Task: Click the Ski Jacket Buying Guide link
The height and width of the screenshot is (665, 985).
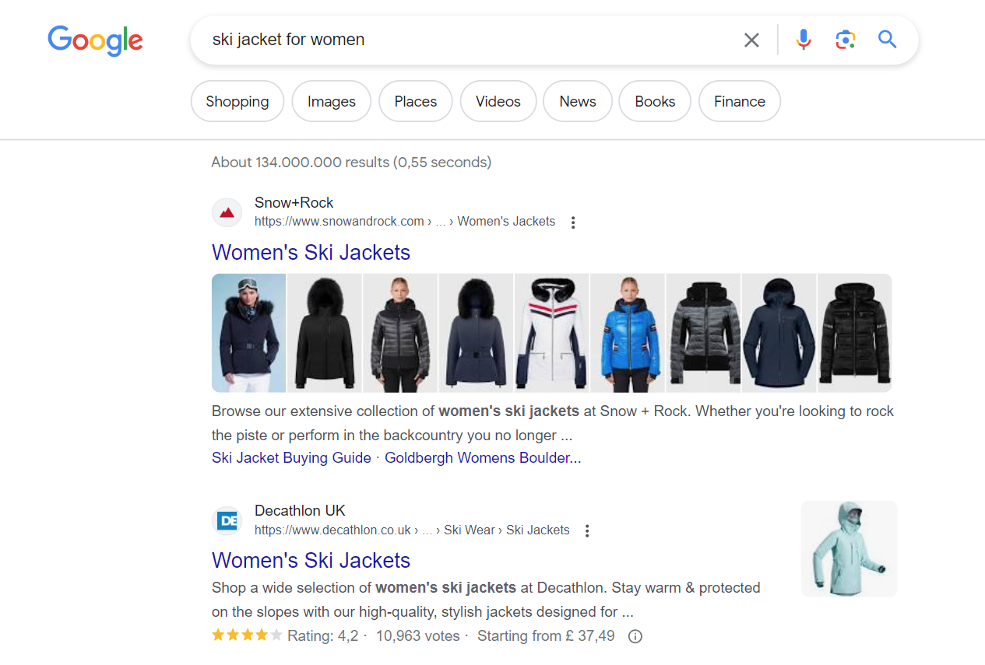Action: pos(290,457)
